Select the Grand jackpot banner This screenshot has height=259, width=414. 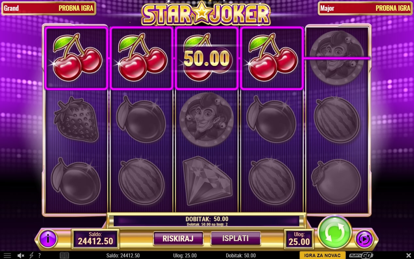pos(49,8)
